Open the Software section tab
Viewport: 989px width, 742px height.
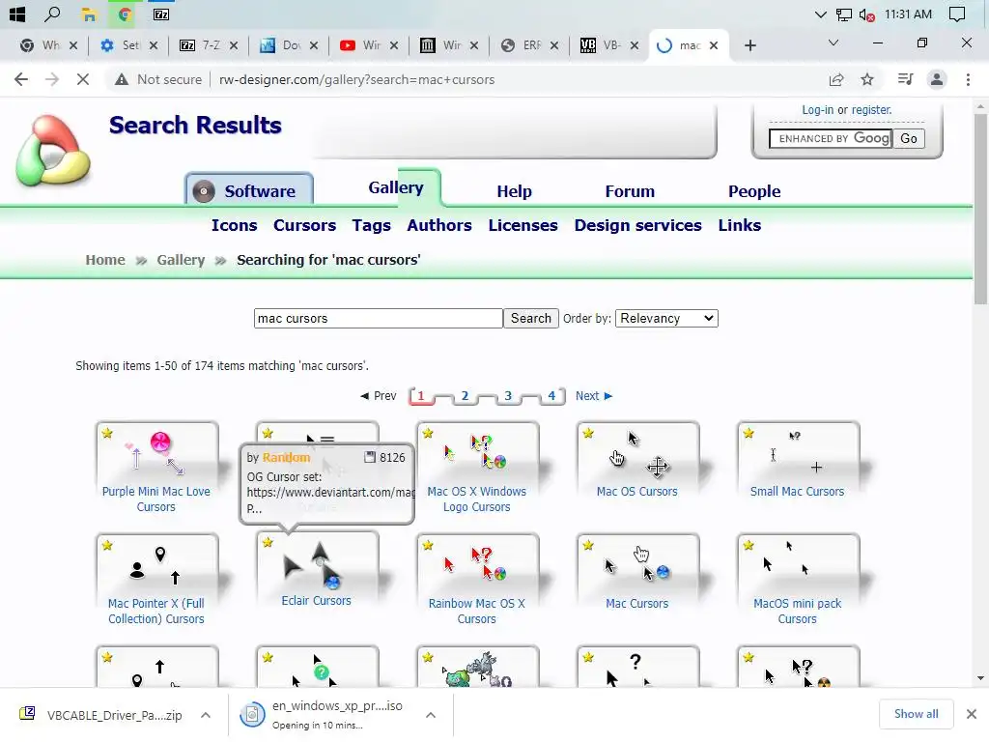tap(249, 190)
